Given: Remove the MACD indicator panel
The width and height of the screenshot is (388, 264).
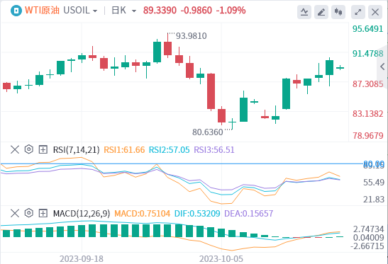Looking at the screenshot, I should point(15,213).
